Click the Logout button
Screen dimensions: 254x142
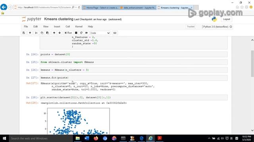click(227, 19)
